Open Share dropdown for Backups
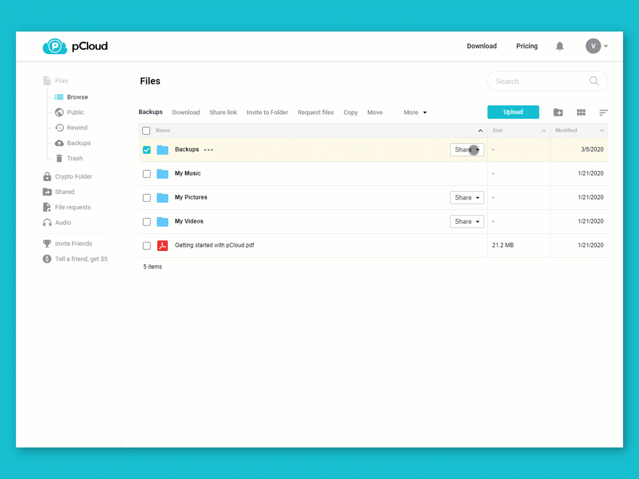 [467, 150]
